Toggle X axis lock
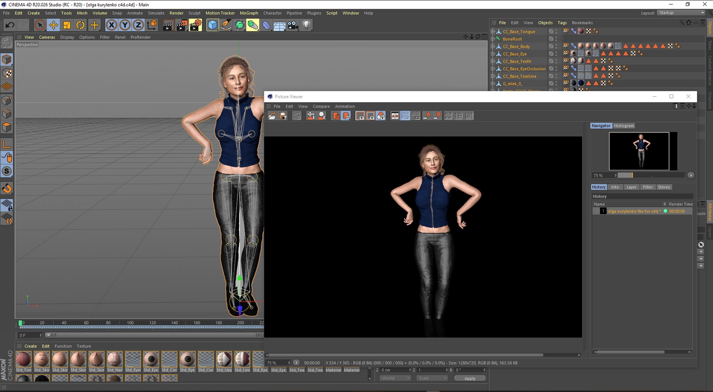713x392 pixels. click(x=111, y=25)
